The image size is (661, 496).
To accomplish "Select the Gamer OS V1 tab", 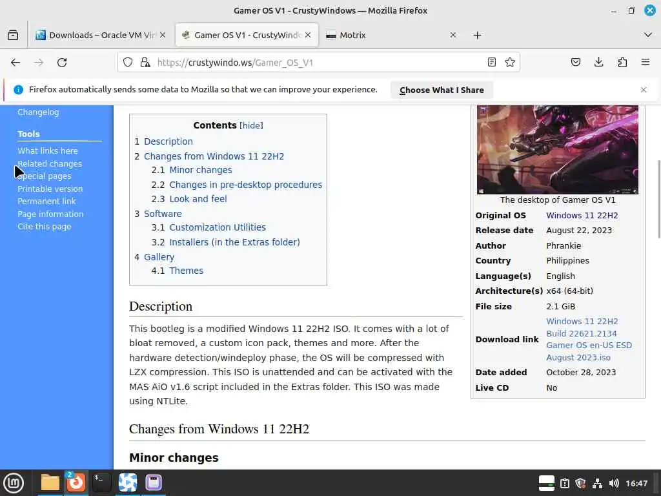I will pos(247,35).
